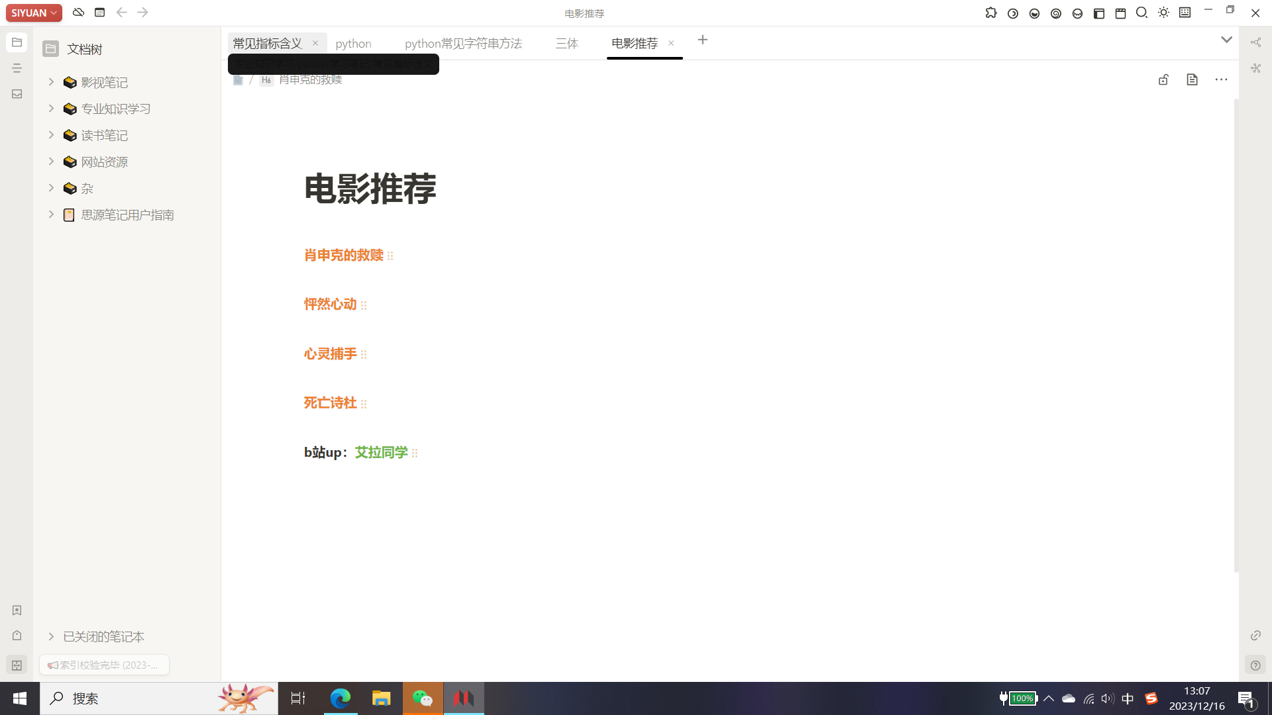
Task: Click the search magnifier in top toolbar
Action: click(x=1141, y=13)
